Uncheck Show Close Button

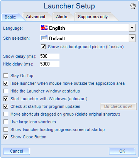click(6, 137)
